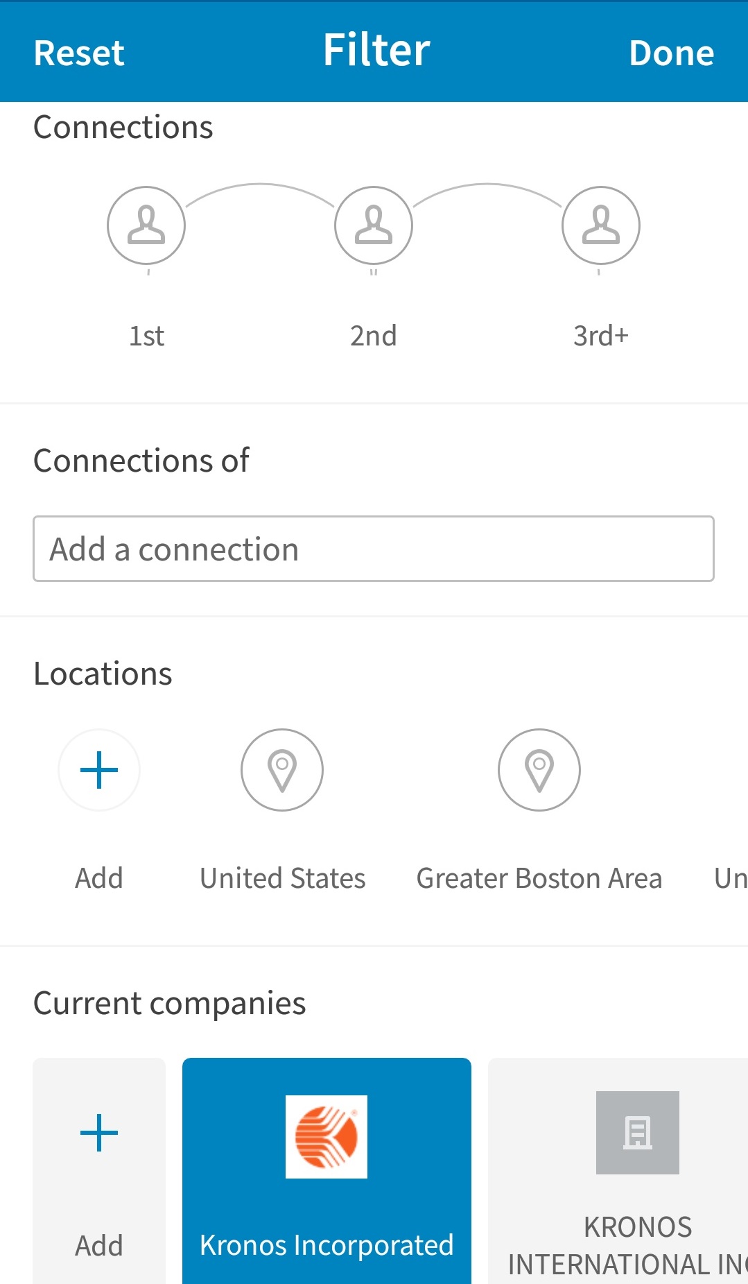Tap the United States location label
The height and width of the screenshot is (1284, 748).
tap(282, 878)
